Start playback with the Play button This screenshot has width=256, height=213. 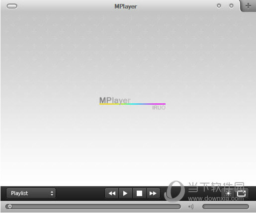pos(125,194)
